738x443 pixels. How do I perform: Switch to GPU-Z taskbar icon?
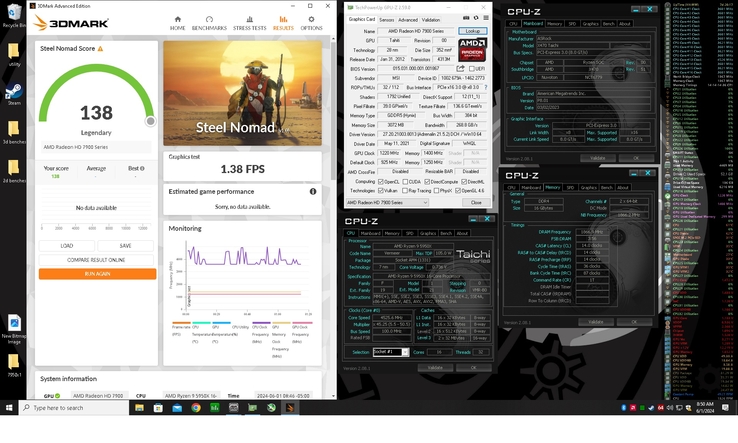[252, 408]
